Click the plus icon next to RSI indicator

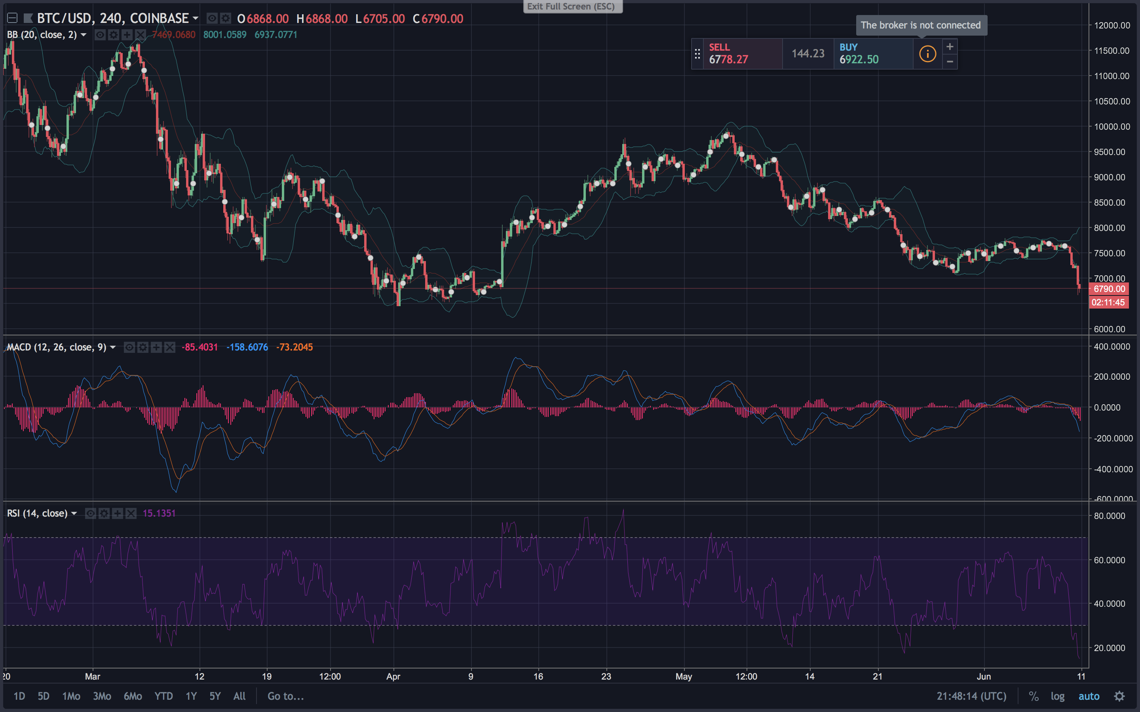click(x=118, y=513)
